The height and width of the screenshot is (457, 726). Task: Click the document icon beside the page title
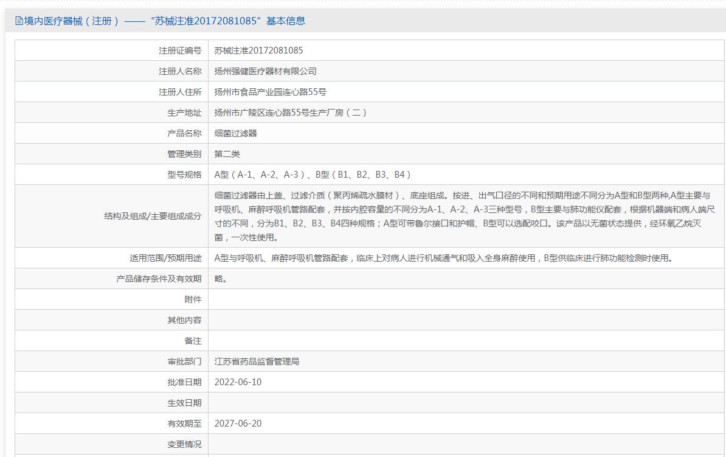pyautogui.click(x=19, y=21)
